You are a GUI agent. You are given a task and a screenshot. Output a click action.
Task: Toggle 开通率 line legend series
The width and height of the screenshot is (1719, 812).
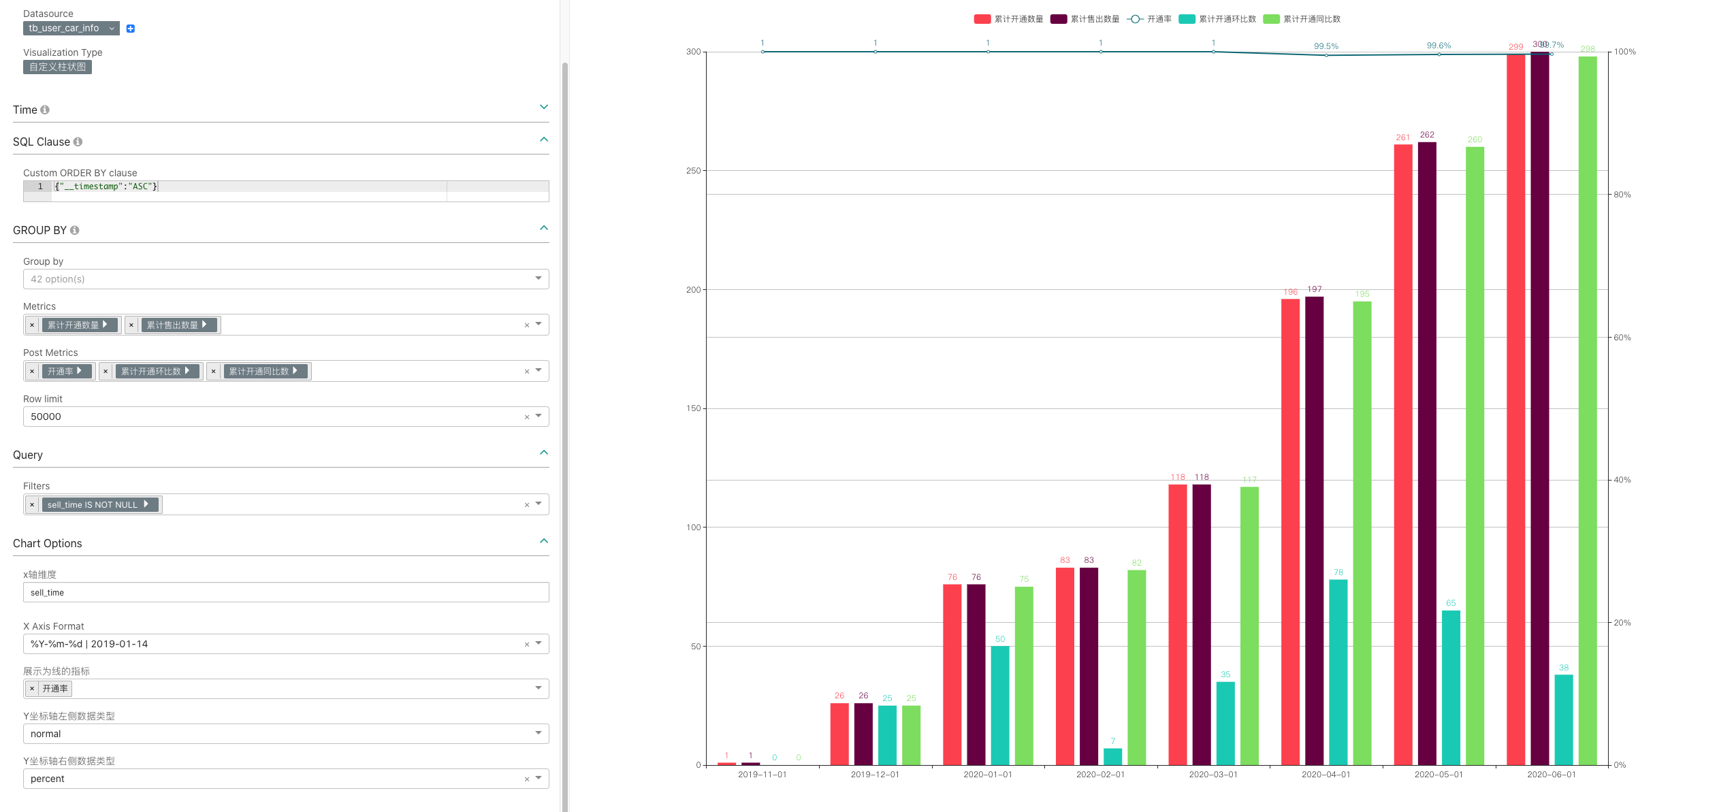click(1149, 19)
